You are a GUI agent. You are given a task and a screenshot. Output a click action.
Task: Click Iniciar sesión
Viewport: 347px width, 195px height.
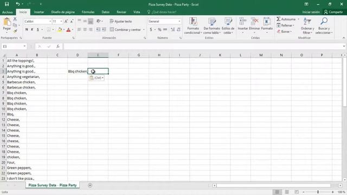tap(311, 12)
